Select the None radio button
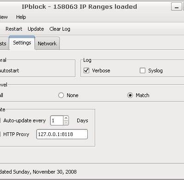The width and height of the screenshot is (184, 180). (x=61, y=95)
